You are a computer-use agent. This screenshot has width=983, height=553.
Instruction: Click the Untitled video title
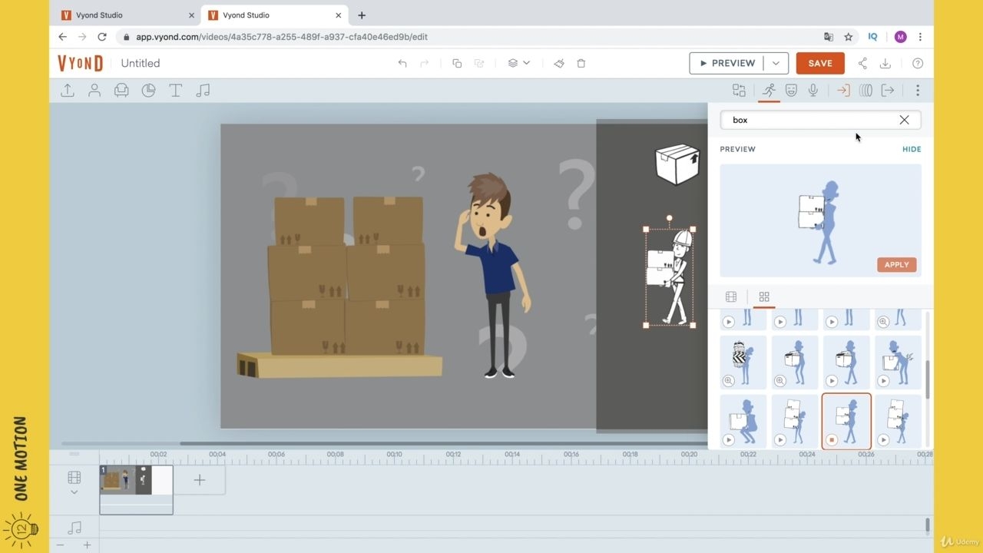coord(141,63)
